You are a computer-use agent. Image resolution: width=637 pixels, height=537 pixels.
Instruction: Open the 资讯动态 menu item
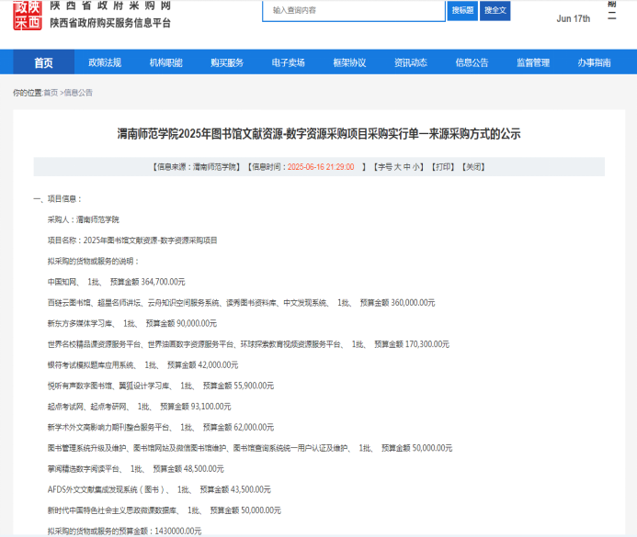point(410,62)
